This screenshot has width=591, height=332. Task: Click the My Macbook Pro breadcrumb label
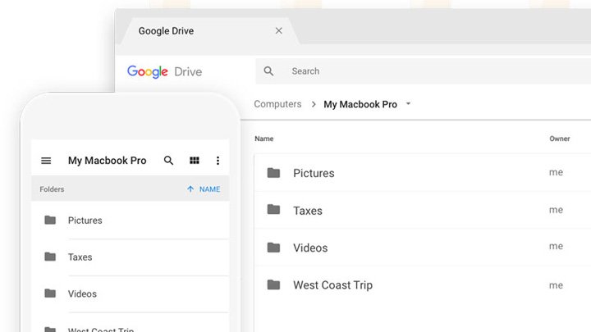(360, 104)
